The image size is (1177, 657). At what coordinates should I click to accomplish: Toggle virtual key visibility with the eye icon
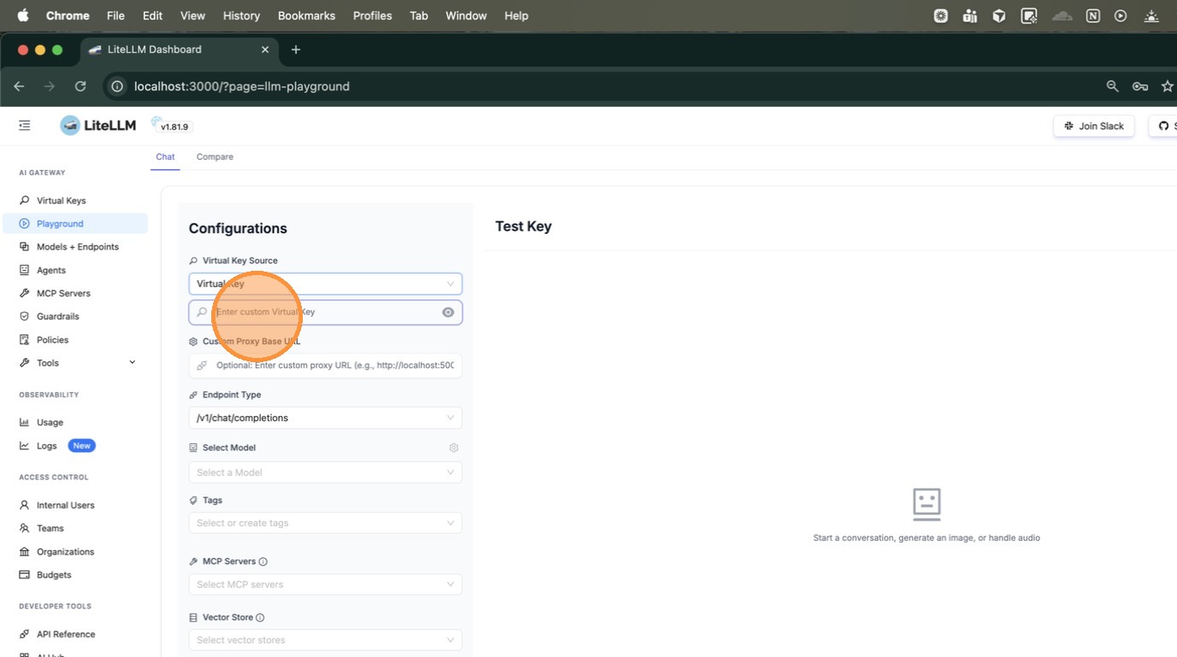(448, 313)
